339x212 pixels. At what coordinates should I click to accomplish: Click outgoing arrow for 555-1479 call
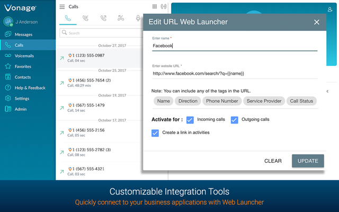62,108
